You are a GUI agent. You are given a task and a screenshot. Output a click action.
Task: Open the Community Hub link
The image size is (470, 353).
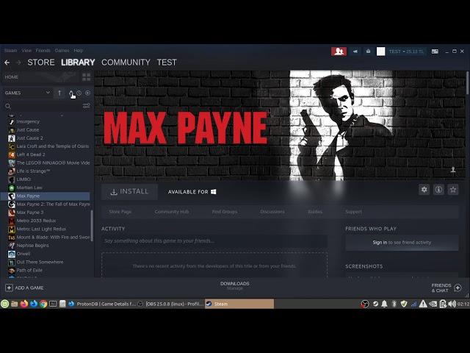pos(172,212)
